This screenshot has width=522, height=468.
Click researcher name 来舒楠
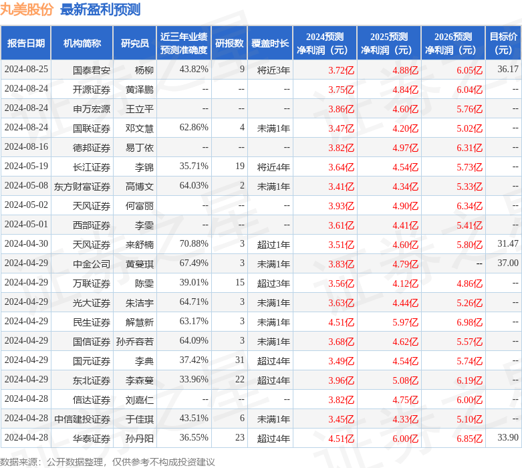[140, 244]
